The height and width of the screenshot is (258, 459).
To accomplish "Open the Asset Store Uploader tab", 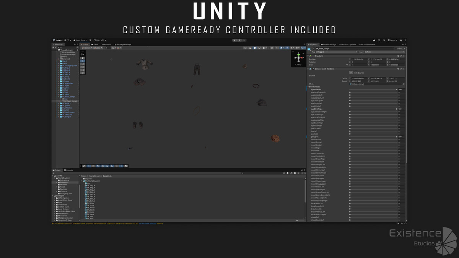I will pyautogui.click(x=348, y=44).
